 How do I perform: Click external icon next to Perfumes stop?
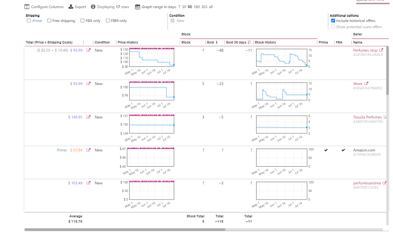381,50
